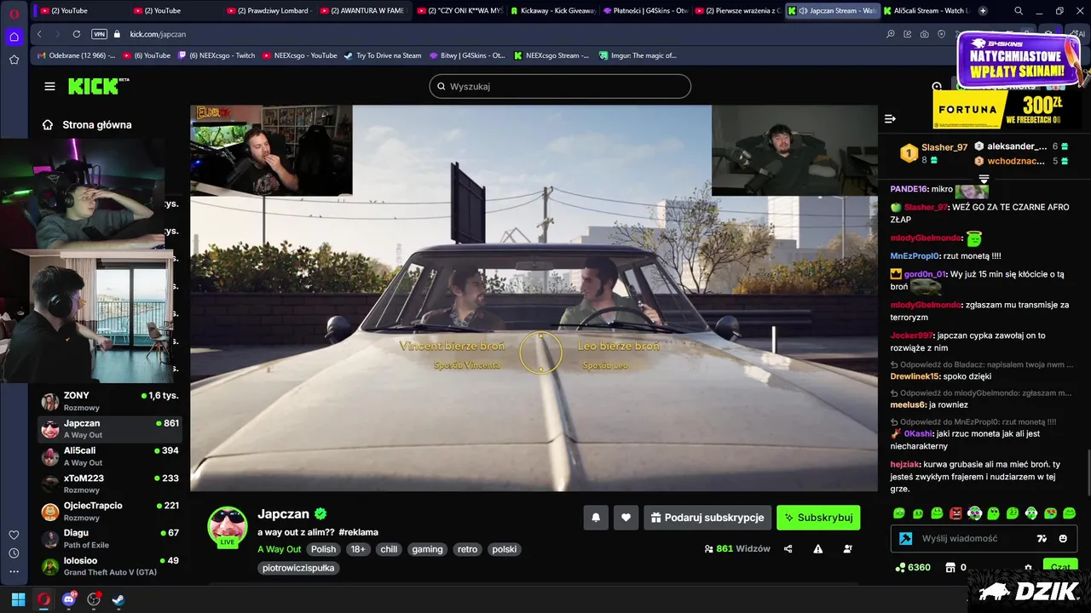Open Opera sidebar history clock
This screenshot has width=1091, height=613.
(x=14, y=553)
